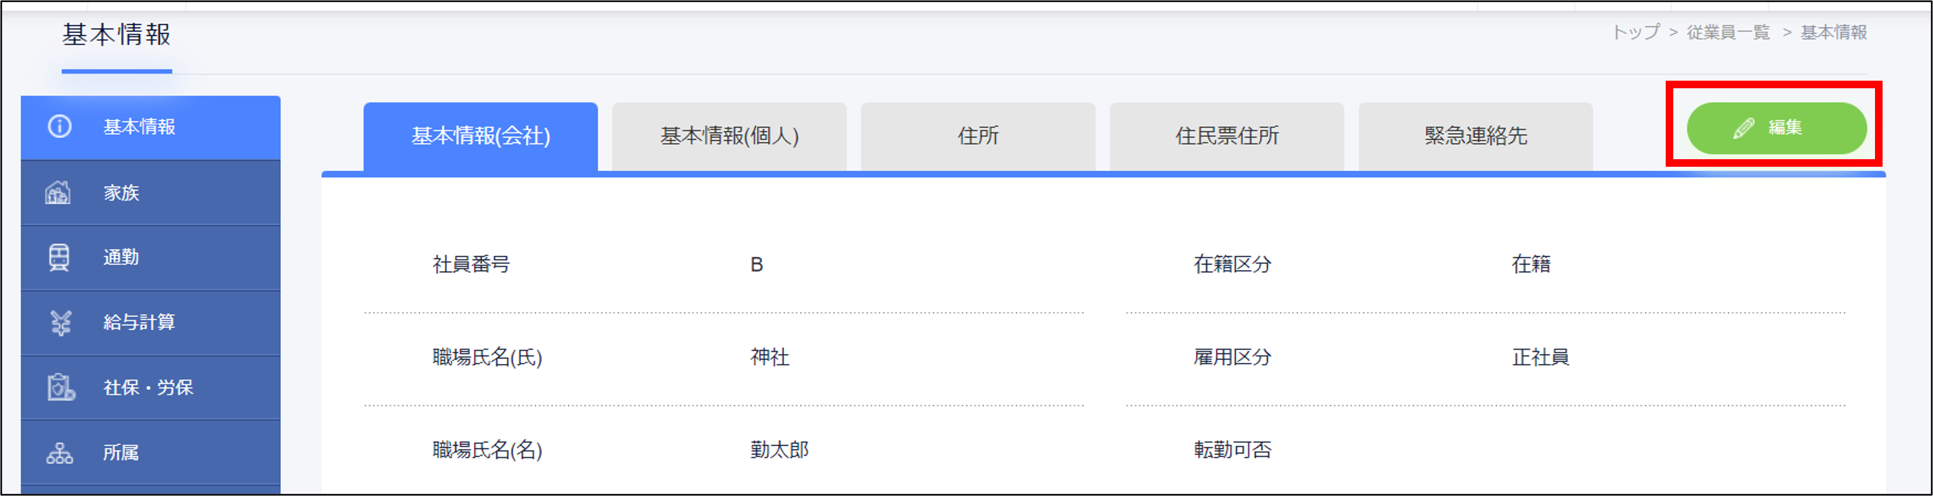Click the トップ breadcrumb link

[1636, 32]
